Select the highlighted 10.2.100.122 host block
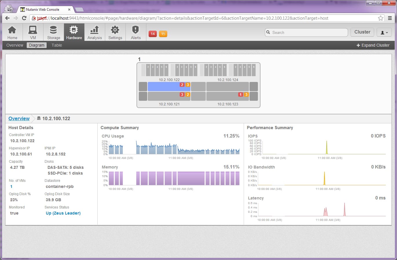 (169, 87)
